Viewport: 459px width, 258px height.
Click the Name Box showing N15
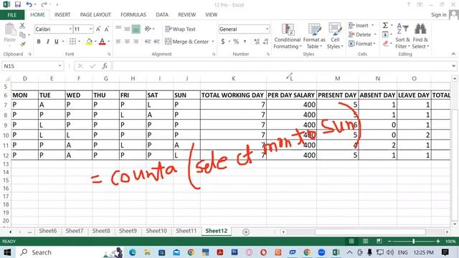coord(32,66)
